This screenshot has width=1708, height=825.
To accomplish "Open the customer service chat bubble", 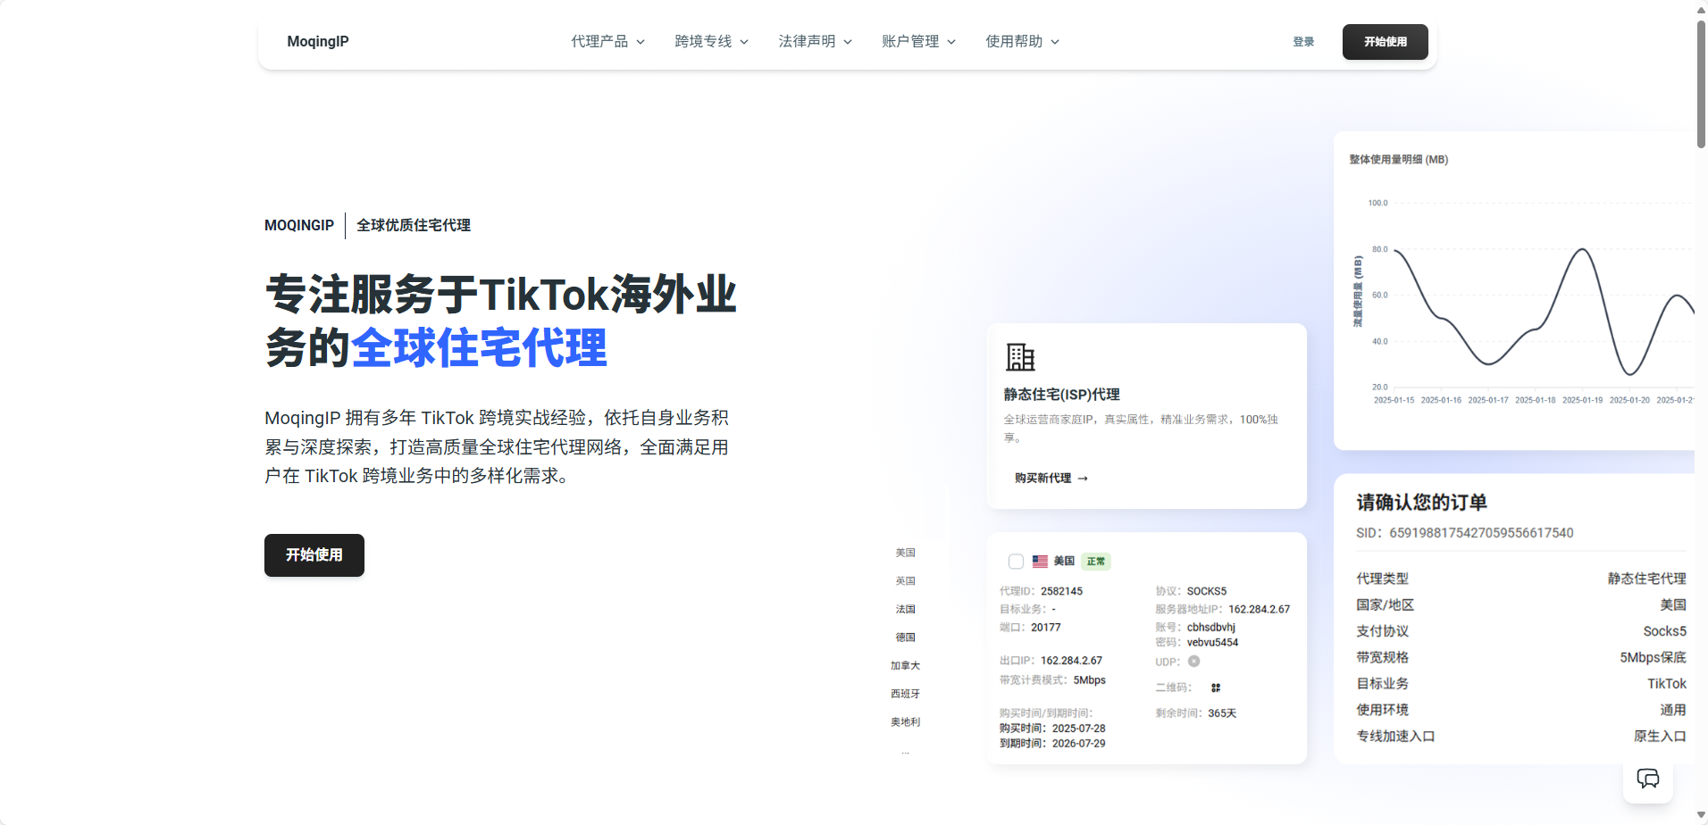I will pyautogui.click(x=1649, y=778).
